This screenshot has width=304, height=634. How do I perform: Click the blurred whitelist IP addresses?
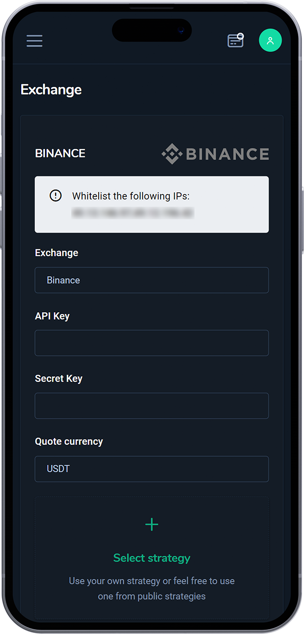(x=132, y=213)
